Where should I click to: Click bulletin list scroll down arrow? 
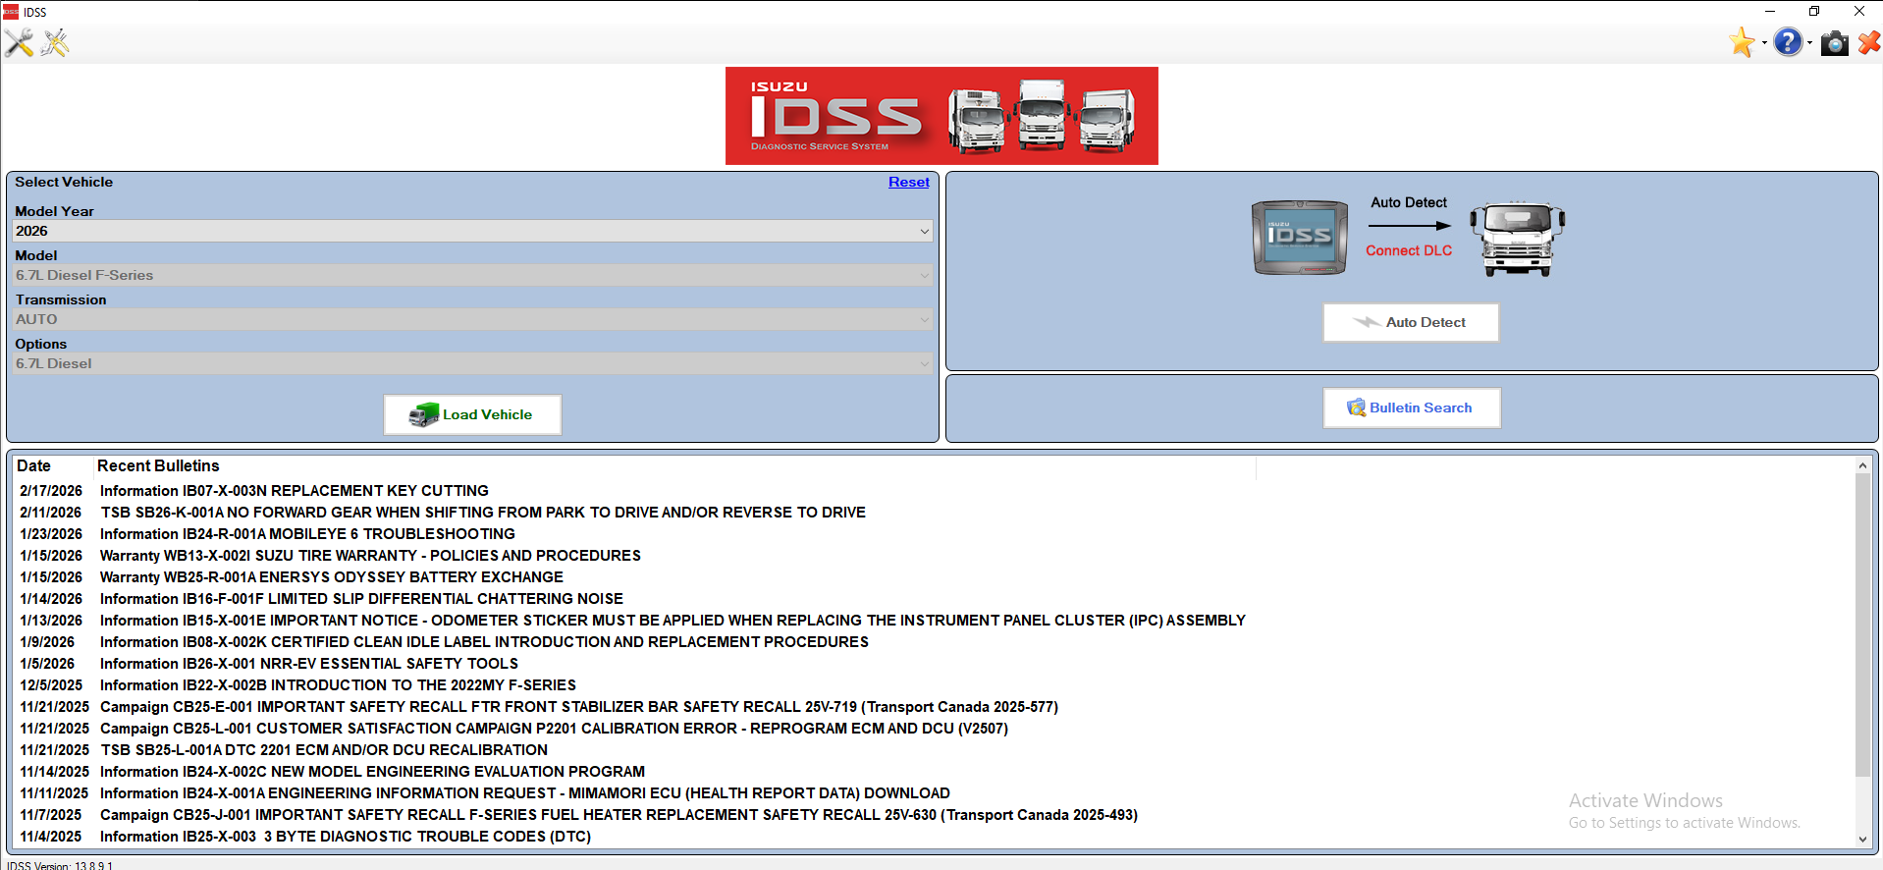(1862, 840)
